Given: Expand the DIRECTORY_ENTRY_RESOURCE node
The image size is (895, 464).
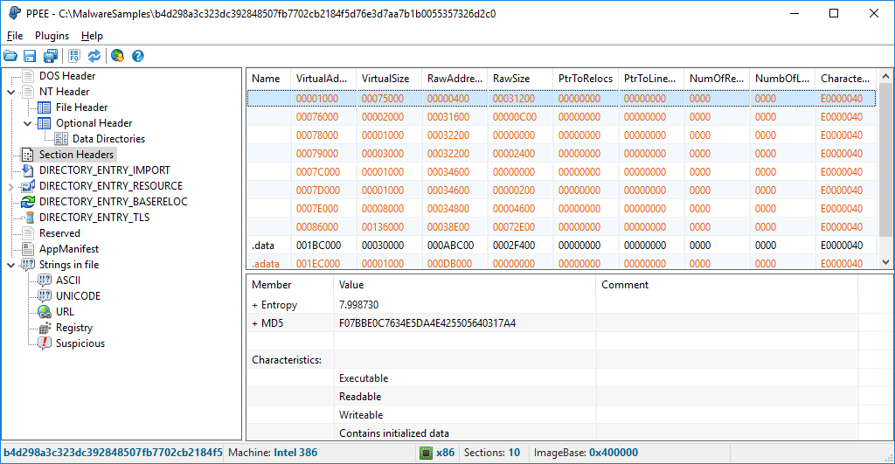Looking at the screenshot, I should point(12,186).
